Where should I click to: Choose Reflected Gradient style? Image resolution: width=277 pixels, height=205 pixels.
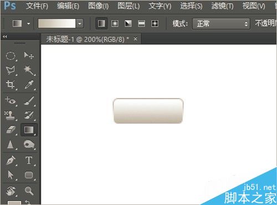[141, 23]
